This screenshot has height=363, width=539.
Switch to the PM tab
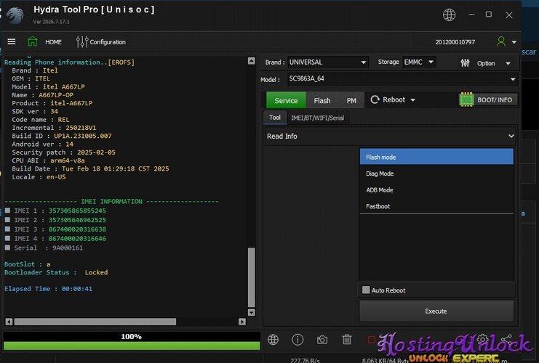351,100
